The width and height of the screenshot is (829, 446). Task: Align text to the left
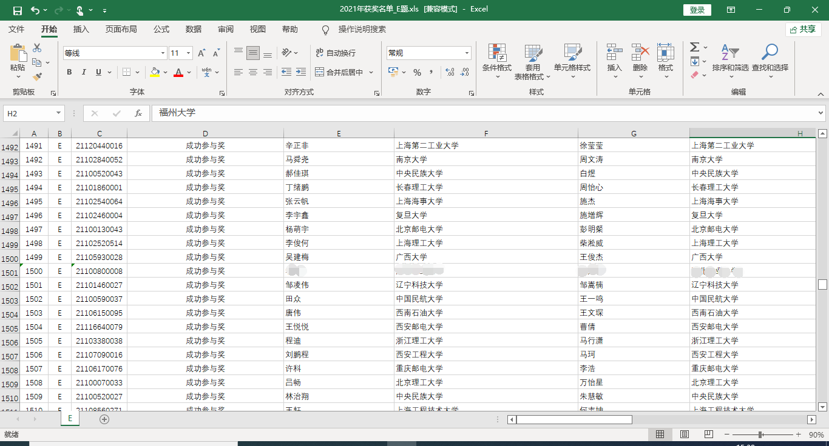[x=239, y=72]
